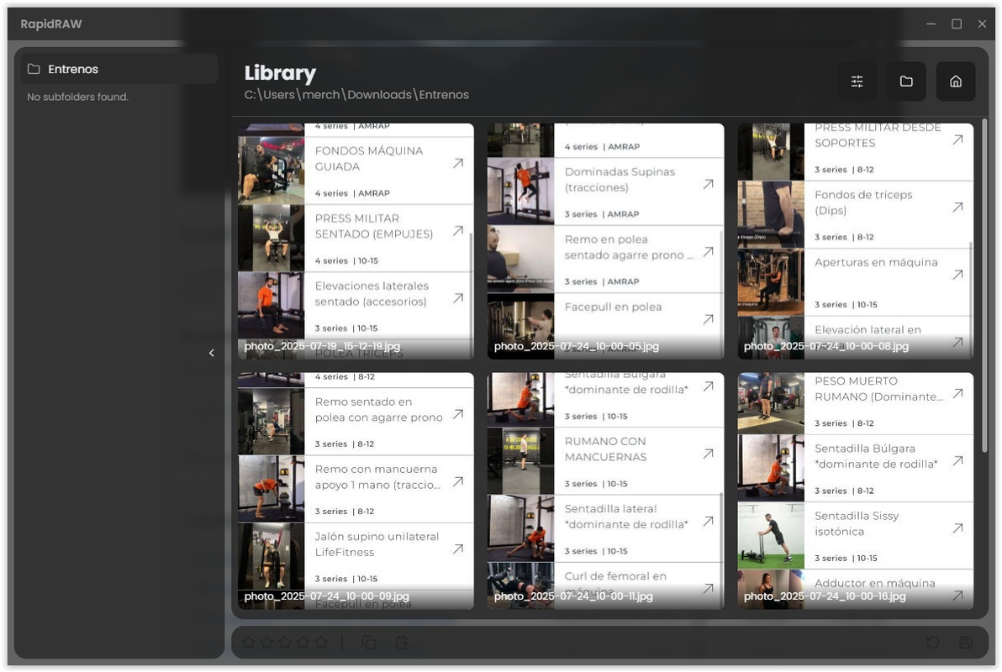Image resolution: width=1002 pixels, height=672 pixels.
Task: Select thumbnail photo_2025-07-19_15-12-19.jpg
Action: coord(356,241)
